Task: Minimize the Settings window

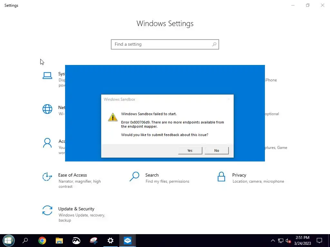Action: pos(293,5)
